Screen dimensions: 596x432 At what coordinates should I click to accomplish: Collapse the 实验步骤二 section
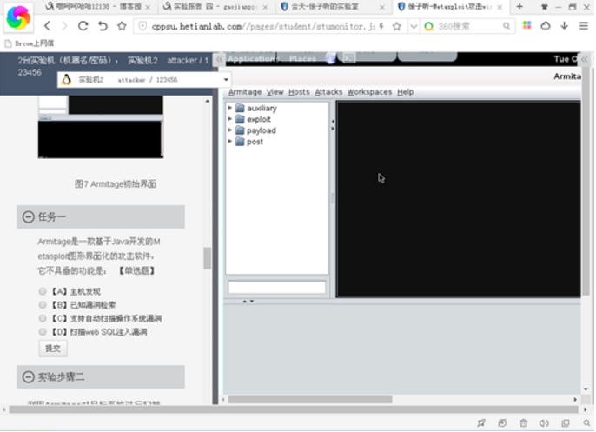28,377
